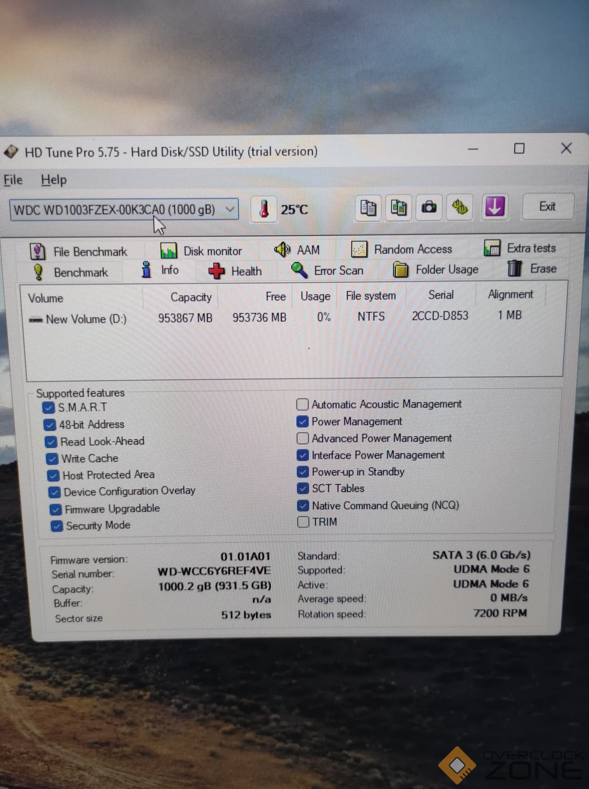Toggle the Host Protected Area checkbox

[53, 475]
